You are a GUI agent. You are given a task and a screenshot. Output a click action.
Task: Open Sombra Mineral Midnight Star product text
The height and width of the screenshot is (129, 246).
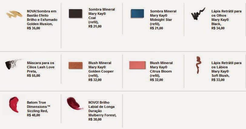pos(163,20)
